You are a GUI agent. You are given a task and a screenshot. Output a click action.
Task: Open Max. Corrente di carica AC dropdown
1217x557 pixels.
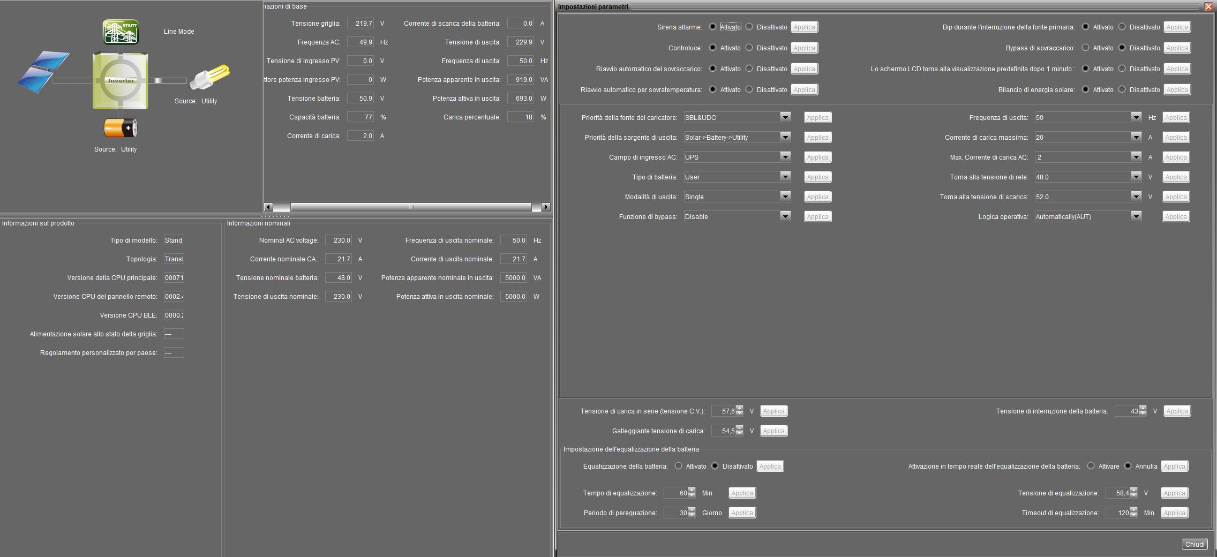pos(1136,157)
